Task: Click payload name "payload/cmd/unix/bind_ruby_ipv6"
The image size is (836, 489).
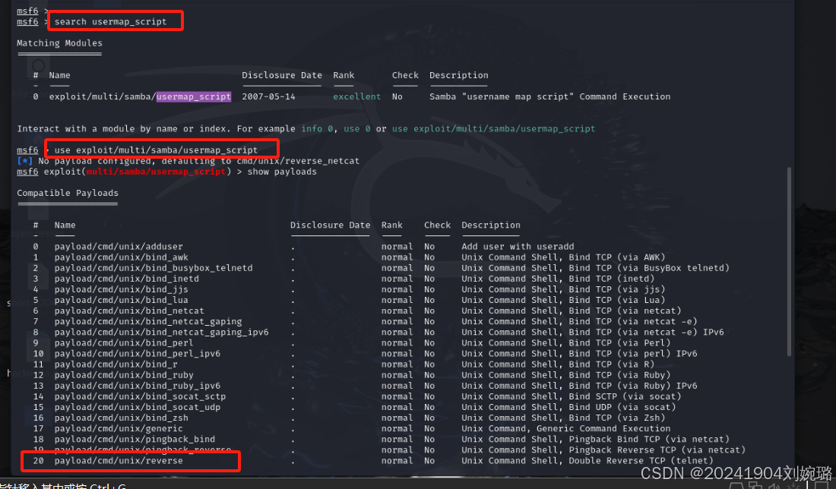Action: (137, 386)
